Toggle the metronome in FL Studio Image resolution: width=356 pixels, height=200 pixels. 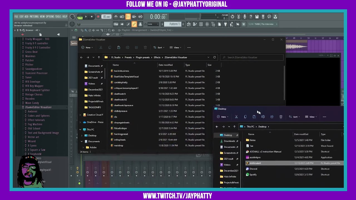pos(116,17)
